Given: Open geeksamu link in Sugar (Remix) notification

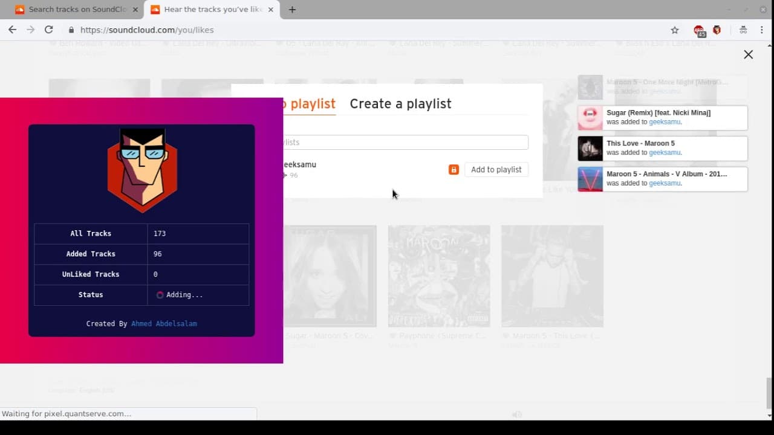Looking at the screenshot, I should pos(664,122).
